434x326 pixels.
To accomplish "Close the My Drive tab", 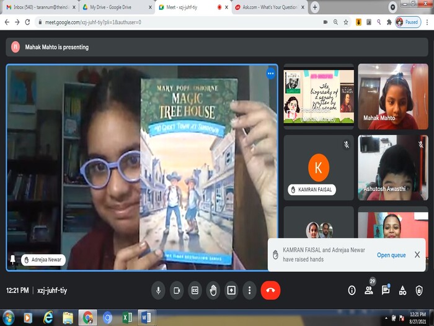I will click(150, 7).
